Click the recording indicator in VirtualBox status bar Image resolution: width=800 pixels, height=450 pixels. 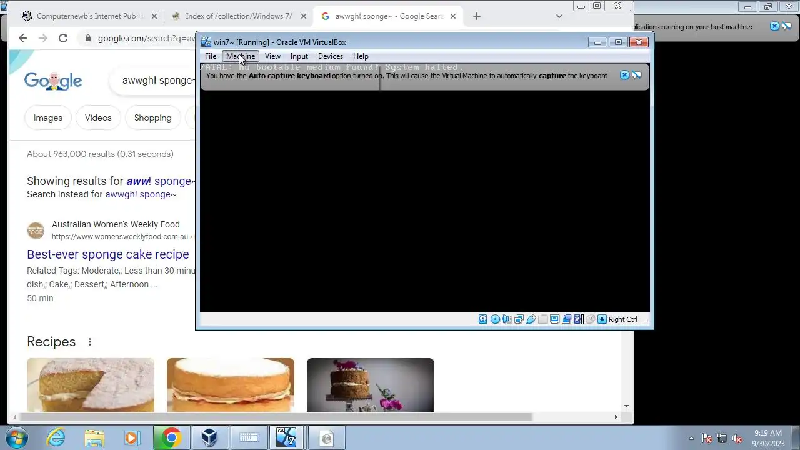(566, 319)
